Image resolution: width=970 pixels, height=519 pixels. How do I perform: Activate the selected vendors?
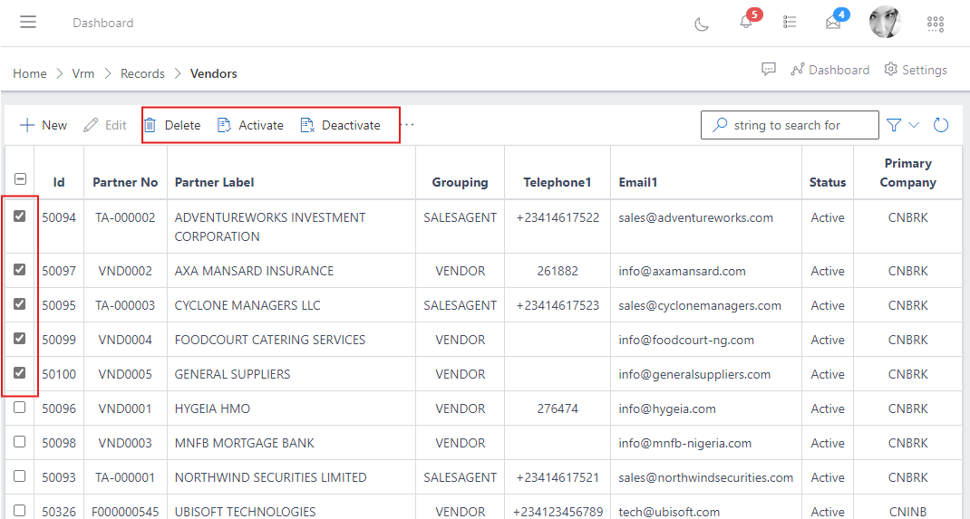click(x=250, y=125)
